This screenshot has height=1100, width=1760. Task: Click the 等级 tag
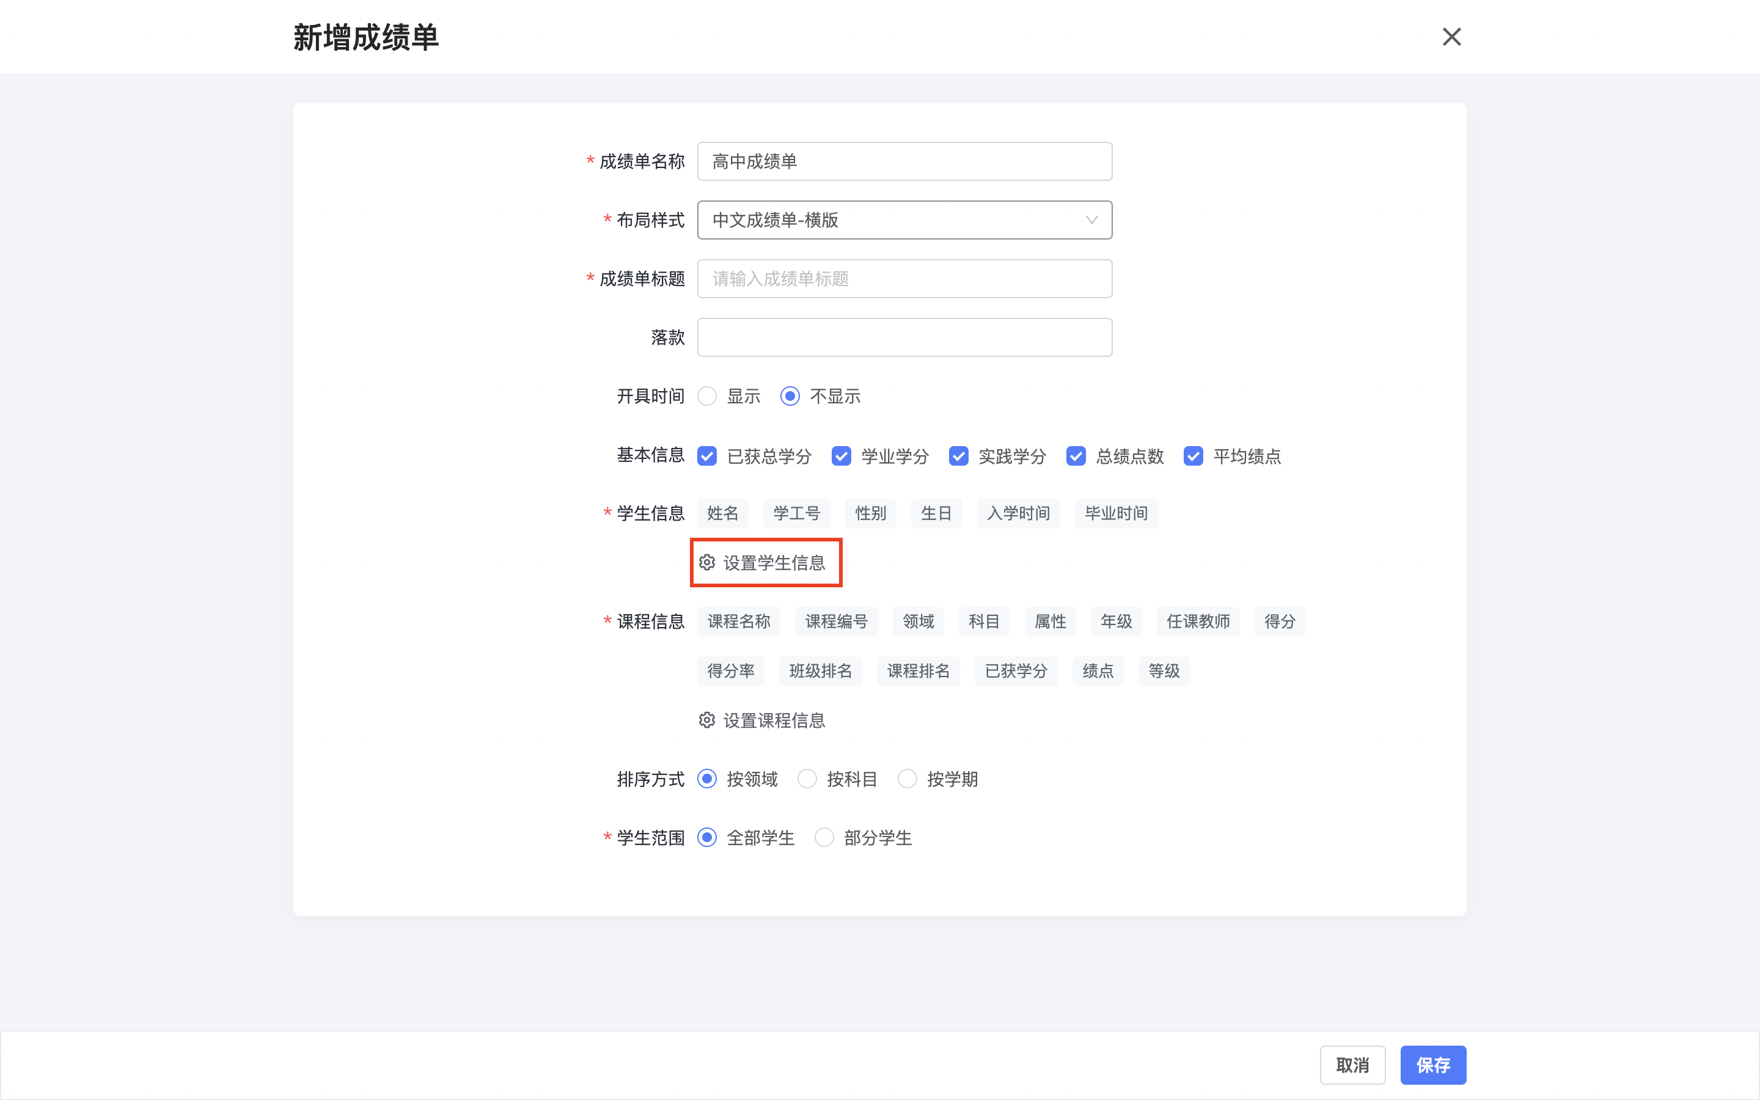1164,671
